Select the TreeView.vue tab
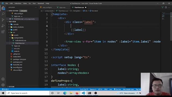 (79, 7)
